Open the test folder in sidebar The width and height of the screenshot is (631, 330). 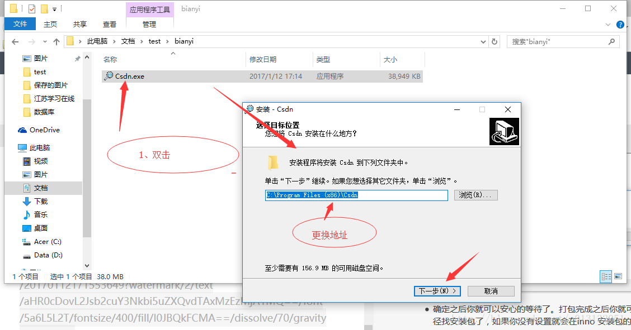coord(39,72)
